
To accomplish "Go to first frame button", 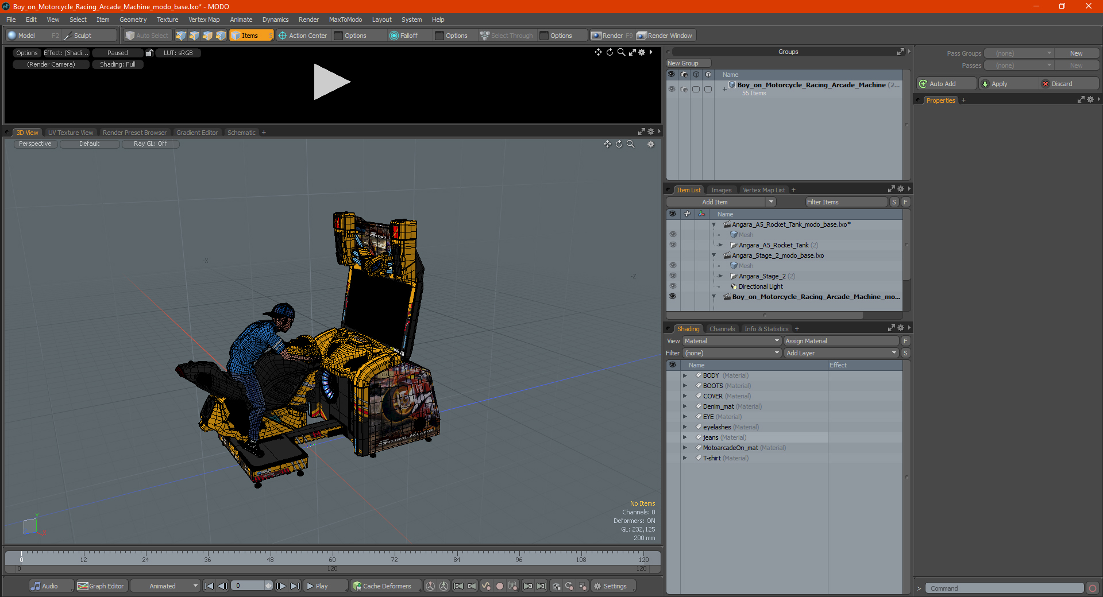I will click(209, 586).
